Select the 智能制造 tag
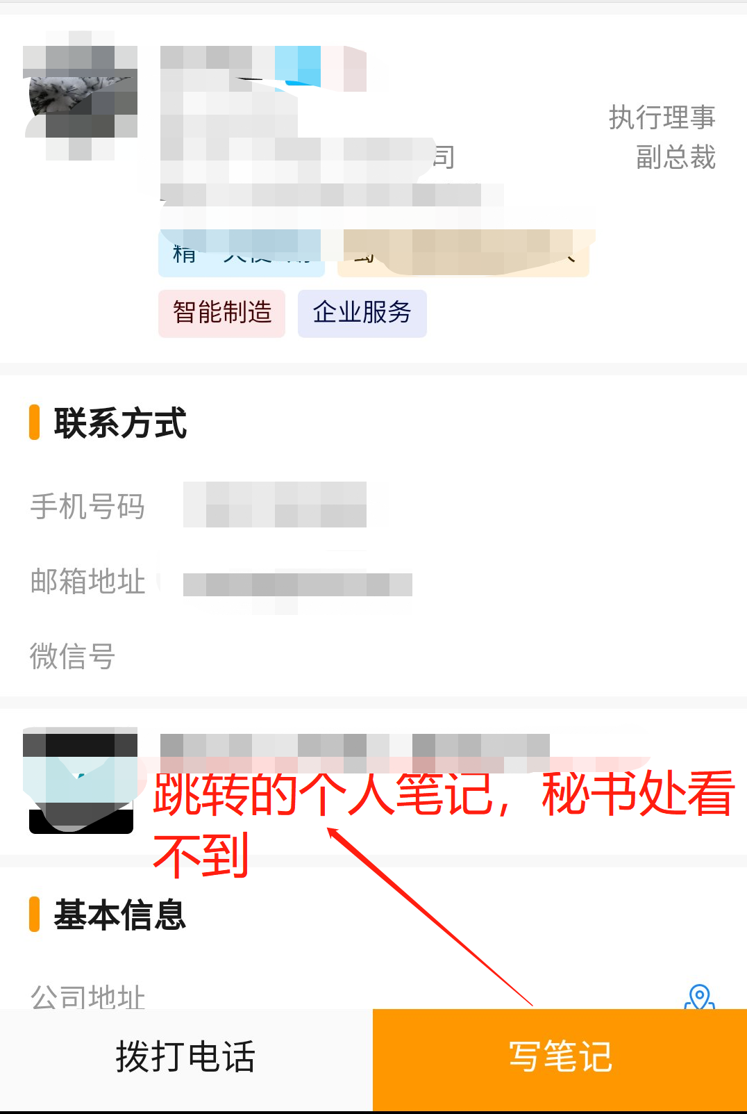Screen dimensions: 747x1114 221,313
